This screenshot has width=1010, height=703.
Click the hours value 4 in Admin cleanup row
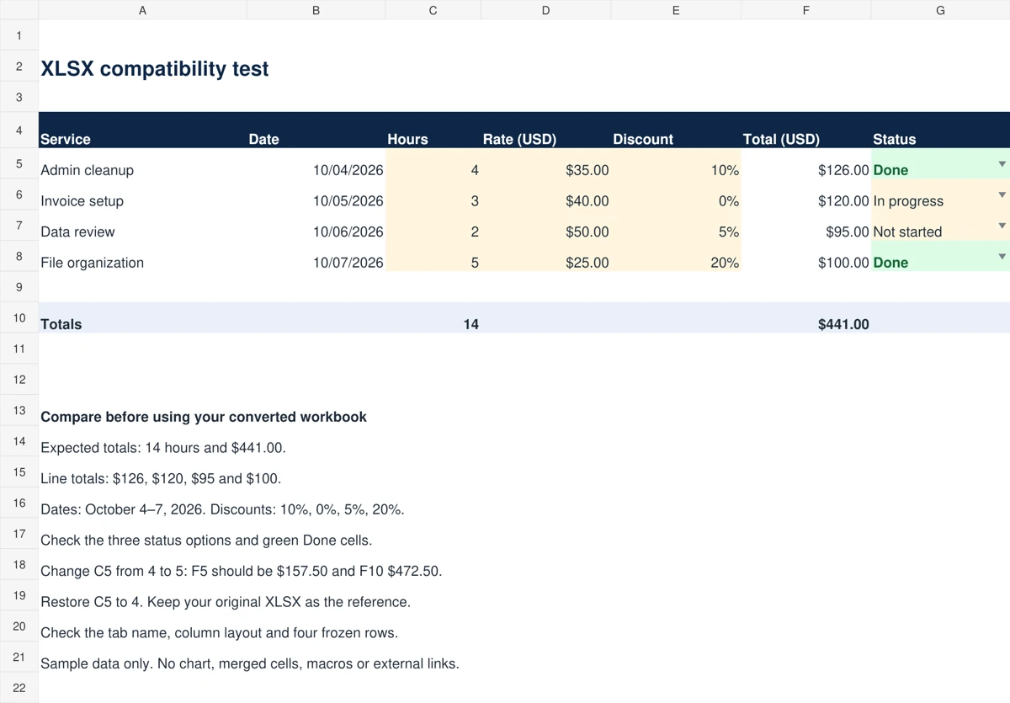433,164
